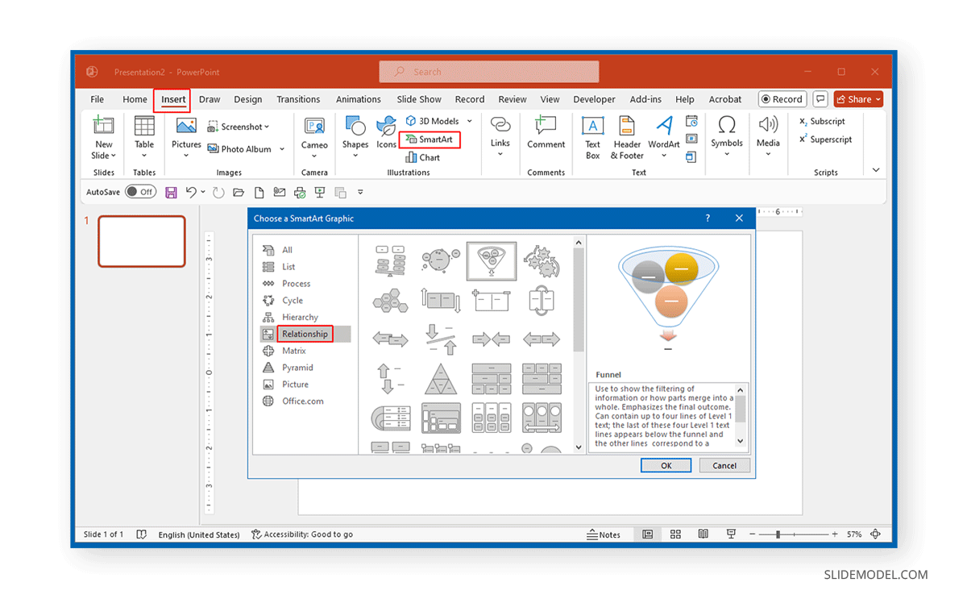Click the Share button
967x599 pixels.
pyautogui.click(x=859, y=99)
